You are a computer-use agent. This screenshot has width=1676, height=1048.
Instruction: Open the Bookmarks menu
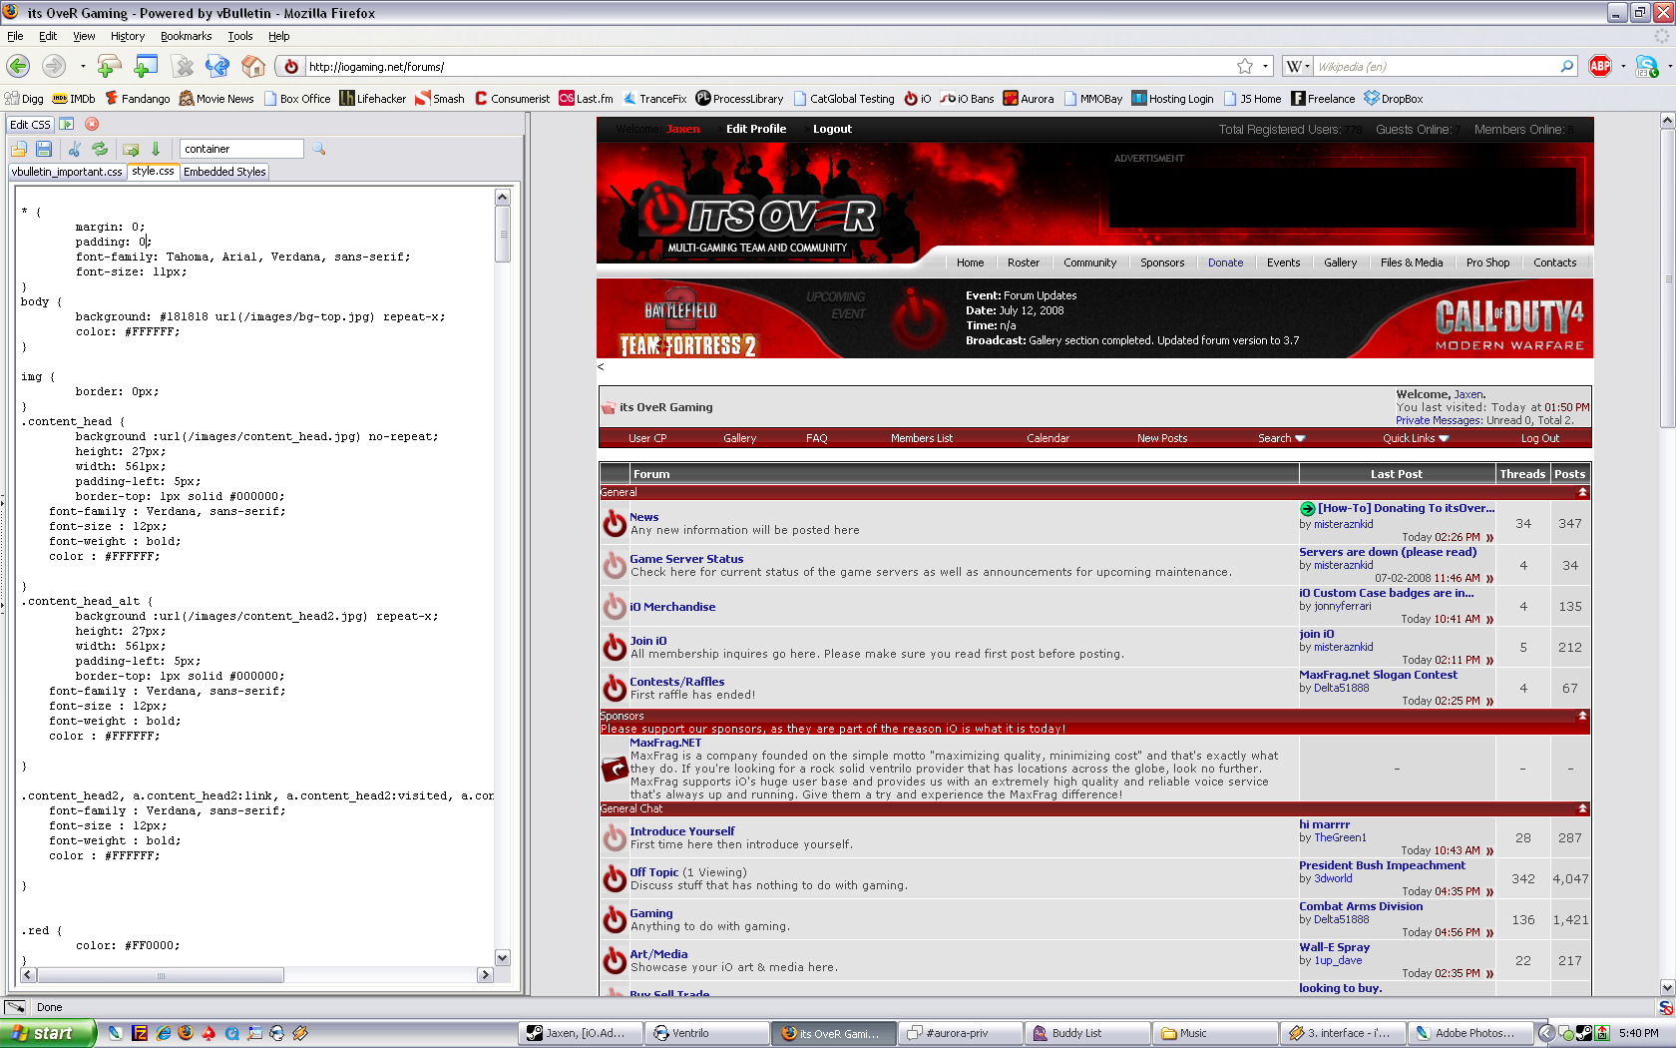tap(186, 36)
